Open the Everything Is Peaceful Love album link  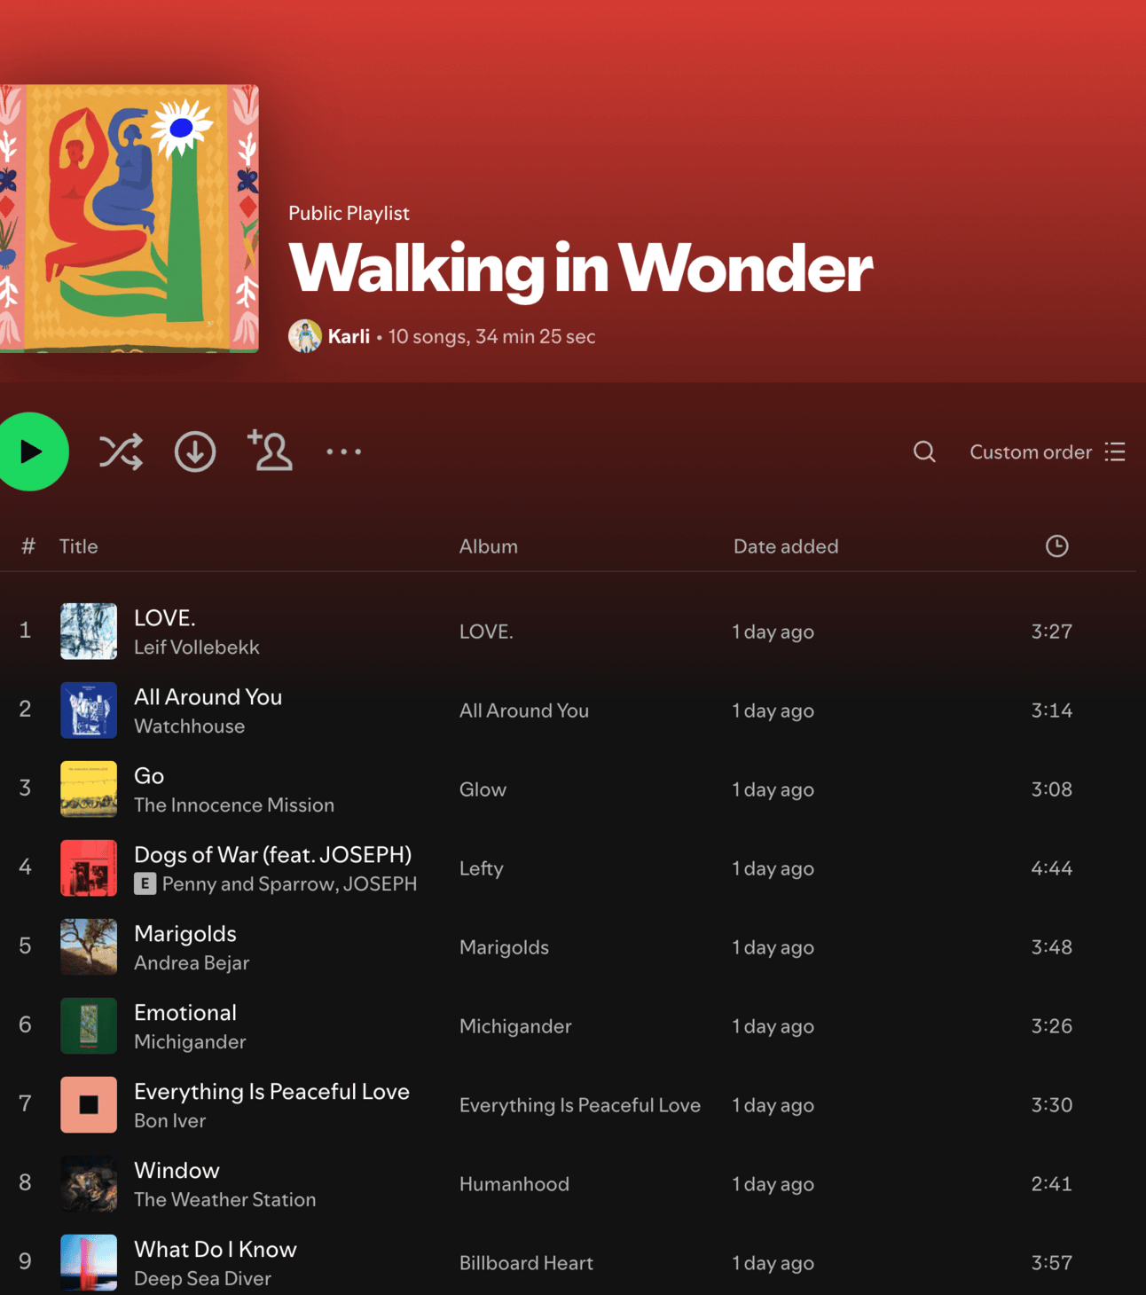(580, 1105)
